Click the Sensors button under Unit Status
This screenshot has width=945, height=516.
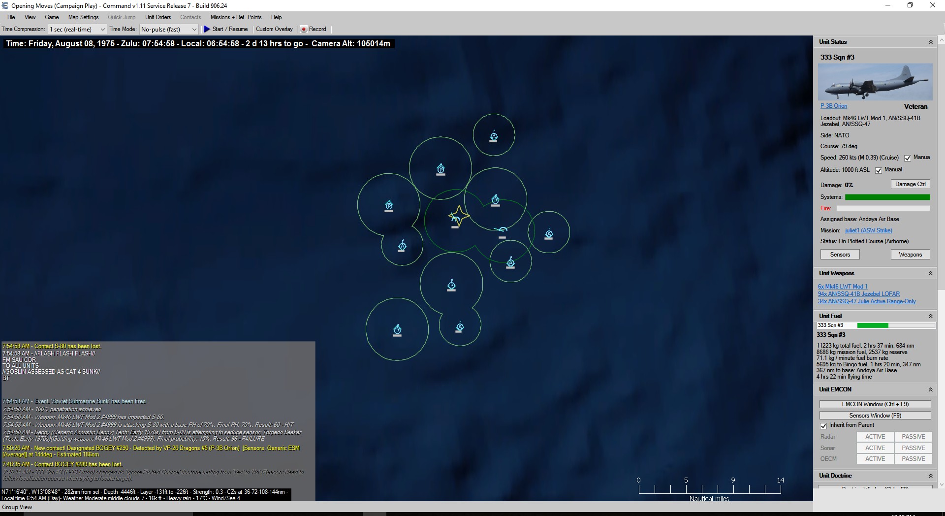click(840, 255)
